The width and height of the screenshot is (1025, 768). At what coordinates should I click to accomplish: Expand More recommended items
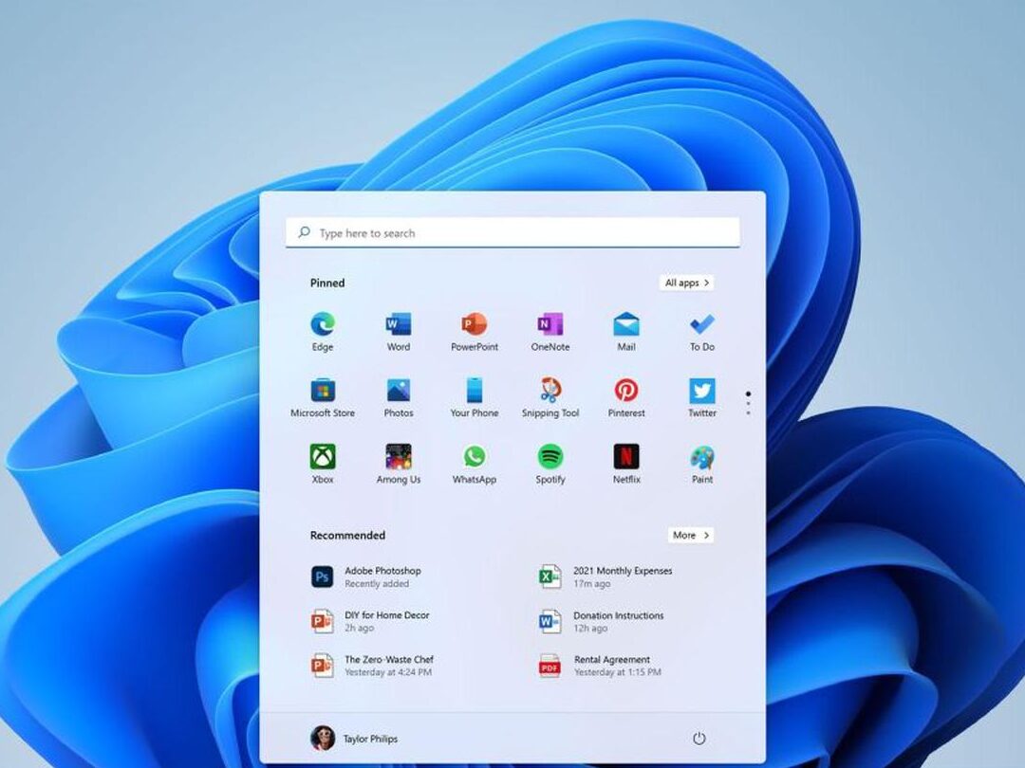tap(690, 536)
